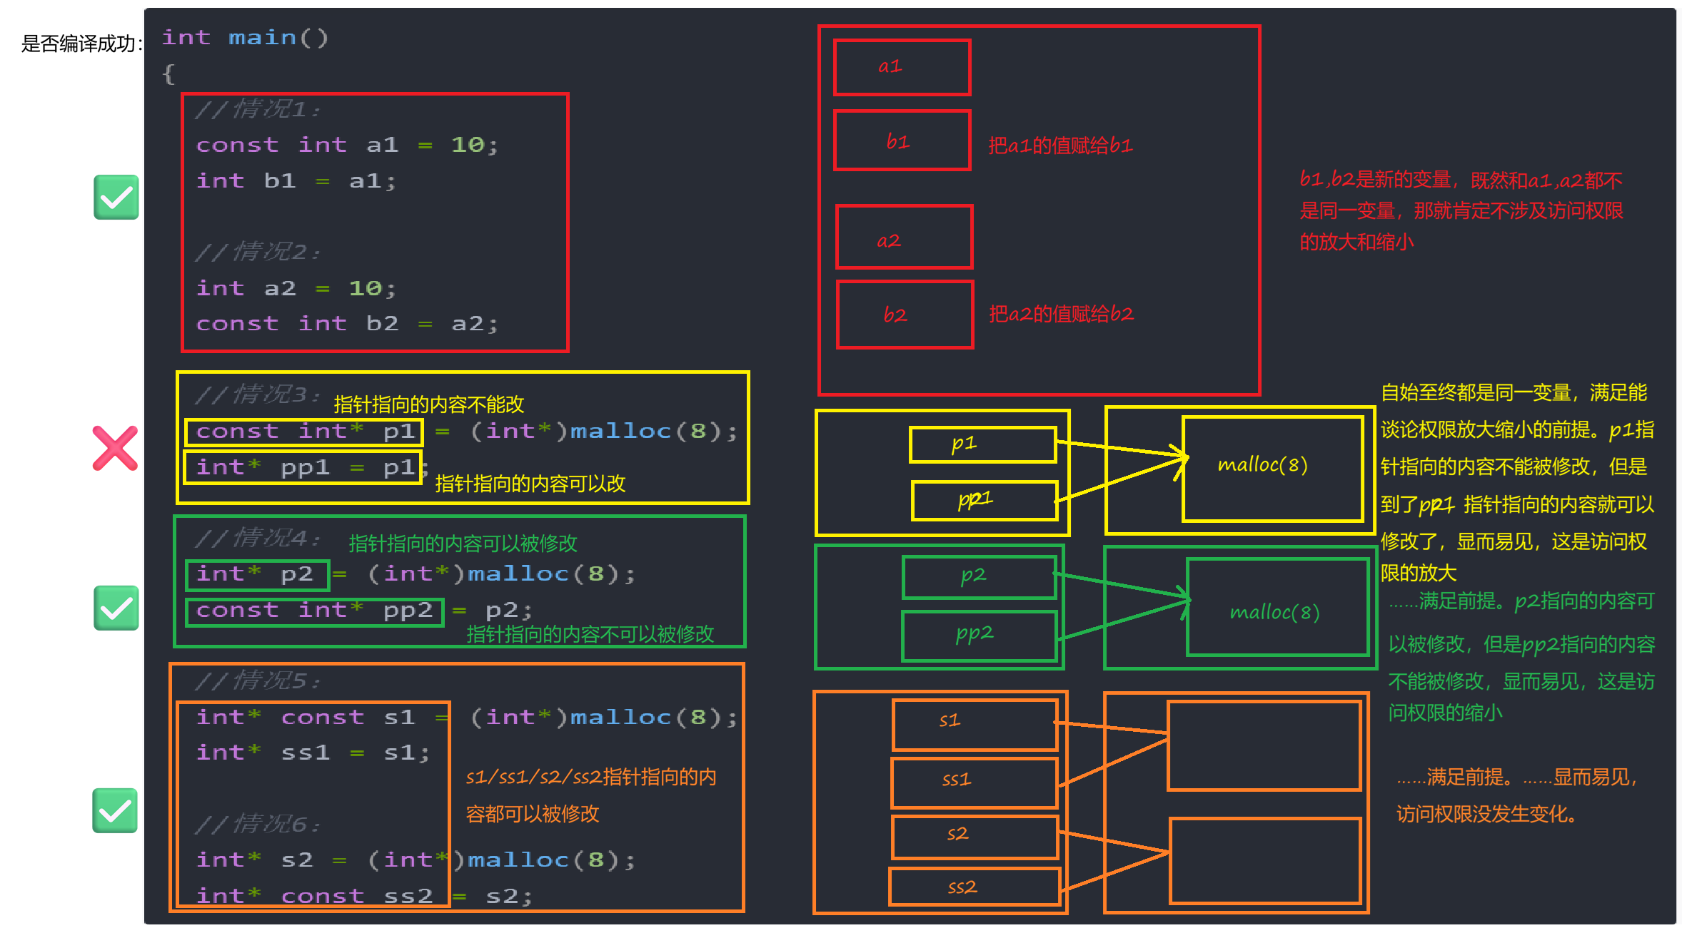The width and height of the screenshot is (1682, 933).
Task: Click the orange 's2' pointer box
Action: (975, 837)
